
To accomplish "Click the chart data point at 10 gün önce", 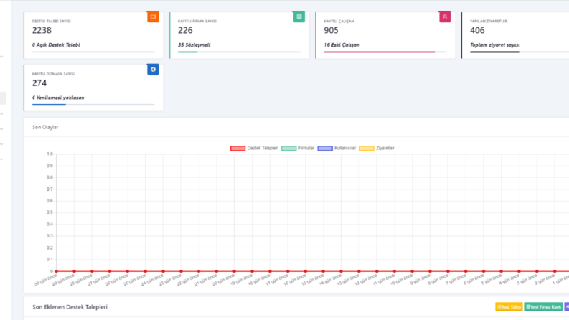I will 413,271.
